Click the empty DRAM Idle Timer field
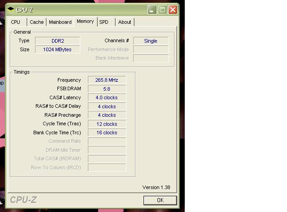Image resolution: width=287 pixels, height=212 pixels. tap(107, 150)
